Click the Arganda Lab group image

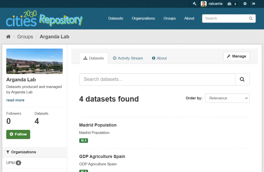tap(35, 61)
